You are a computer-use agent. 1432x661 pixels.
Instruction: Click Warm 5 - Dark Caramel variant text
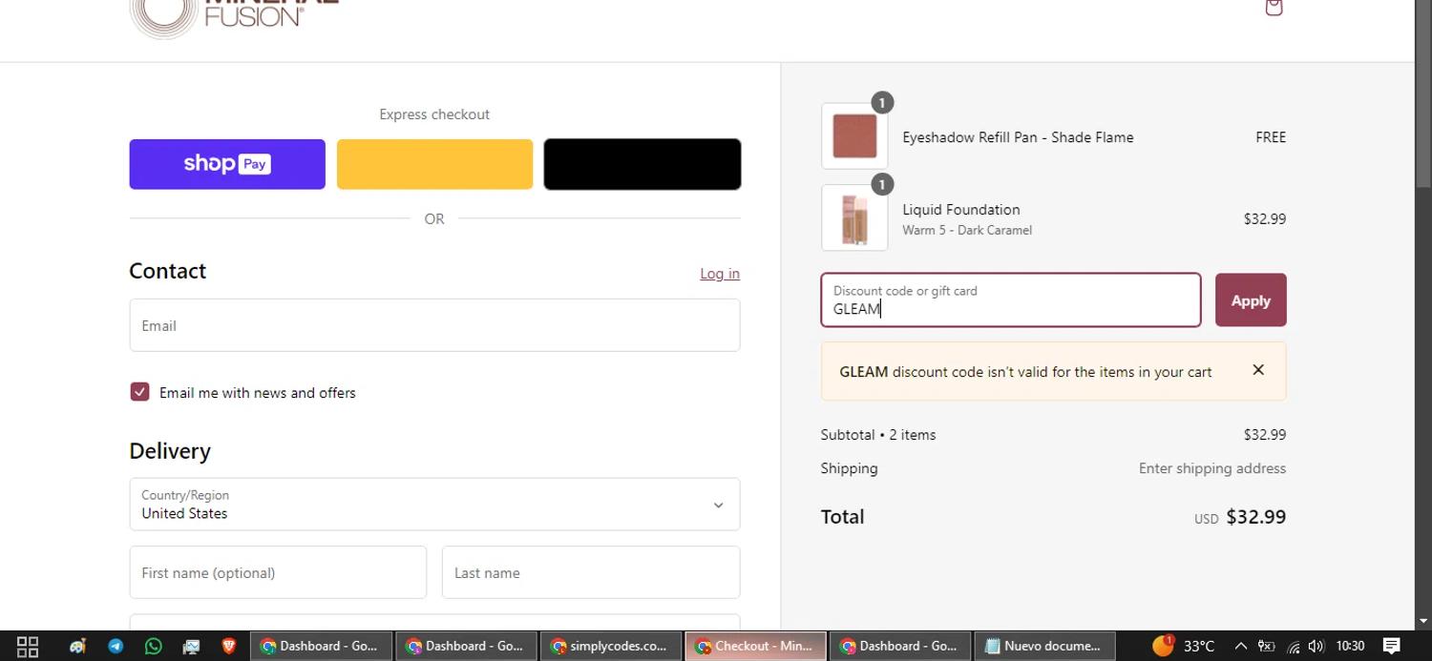click(967, 230)
